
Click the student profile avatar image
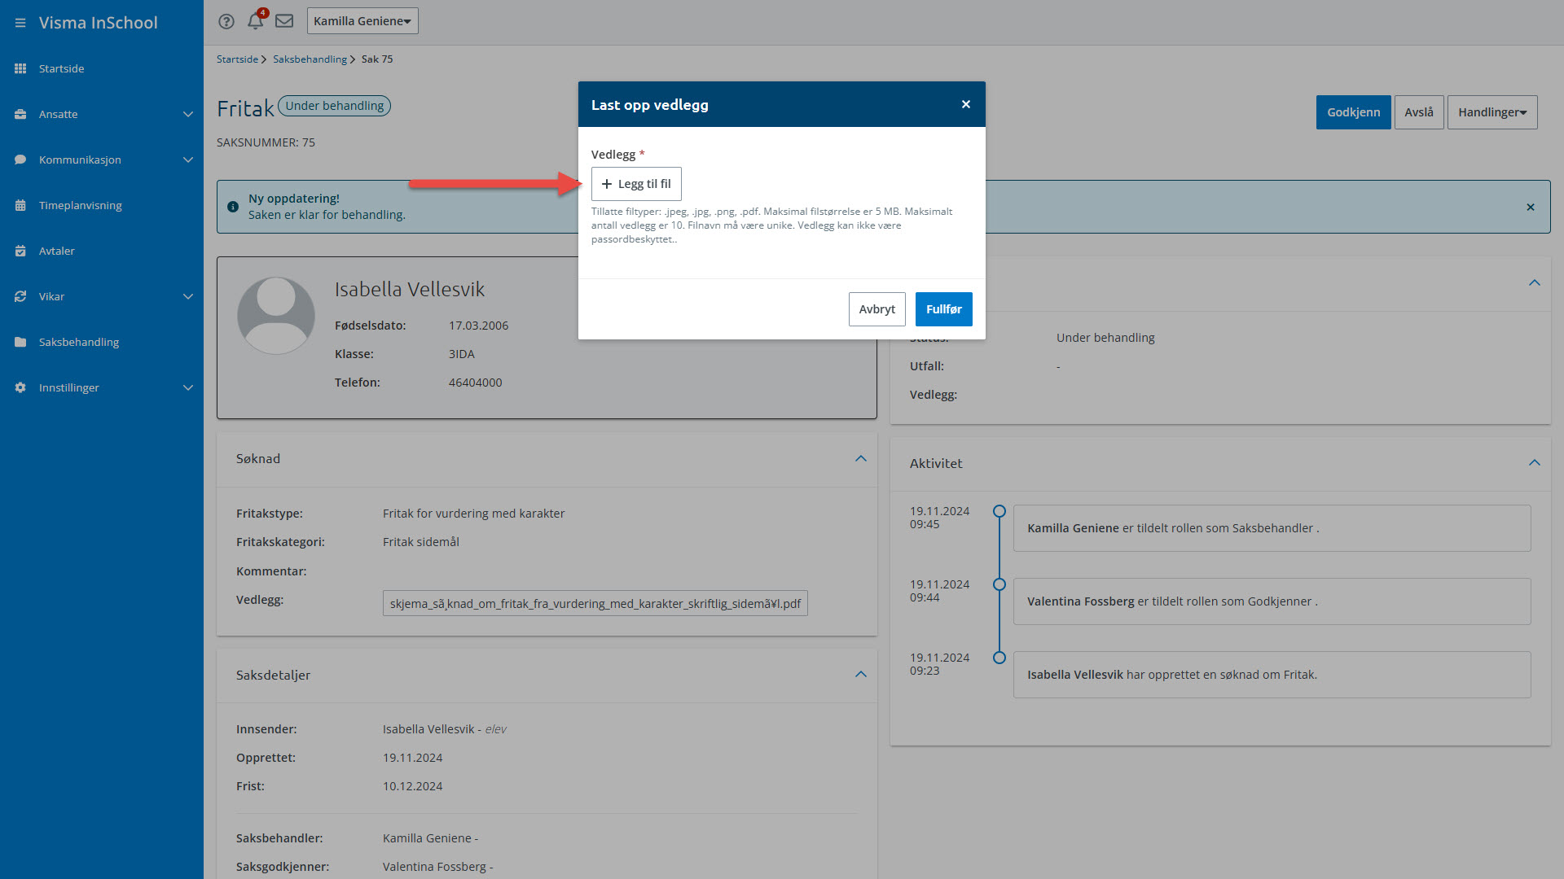[276, 316]
